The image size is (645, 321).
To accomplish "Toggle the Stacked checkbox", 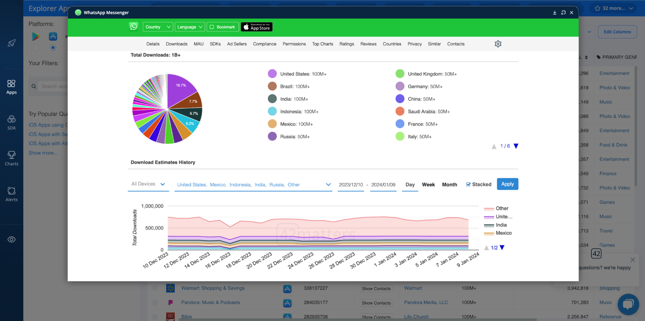I will coord(468,184).
